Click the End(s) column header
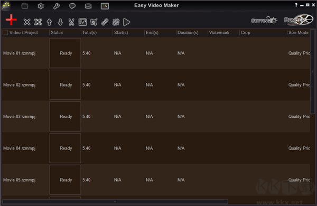The image size is (317, 206). (152, 33)
